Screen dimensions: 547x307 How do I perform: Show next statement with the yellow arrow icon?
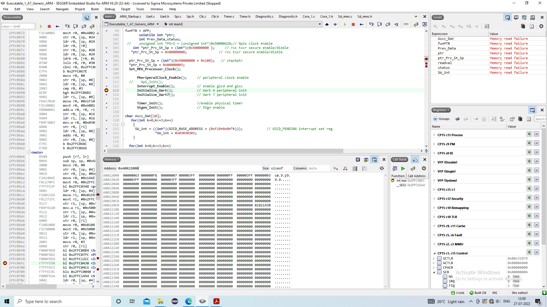416,24
